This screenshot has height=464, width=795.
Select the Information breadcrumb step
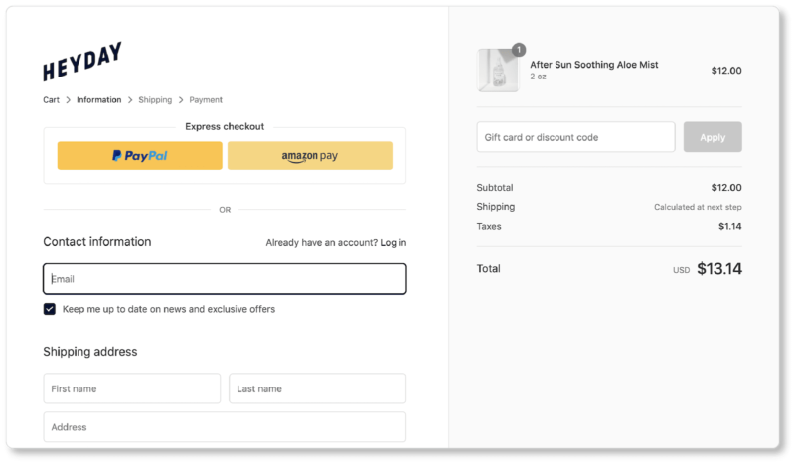pos(98,100)
